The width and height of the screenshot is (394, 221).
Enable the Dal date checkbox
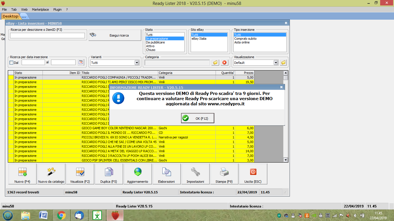[12, 62]
